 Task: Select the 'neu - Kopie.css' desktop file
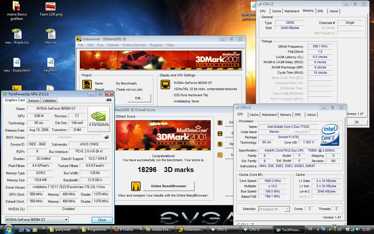(x=17, y=37)
